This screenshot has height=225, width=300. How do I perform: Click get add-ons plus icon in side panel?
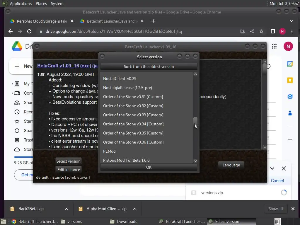(x=290, y=139)
